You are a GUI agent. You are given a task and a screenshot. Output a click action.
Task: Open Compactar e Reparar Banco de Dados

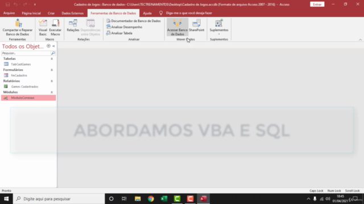click(18, 27)
